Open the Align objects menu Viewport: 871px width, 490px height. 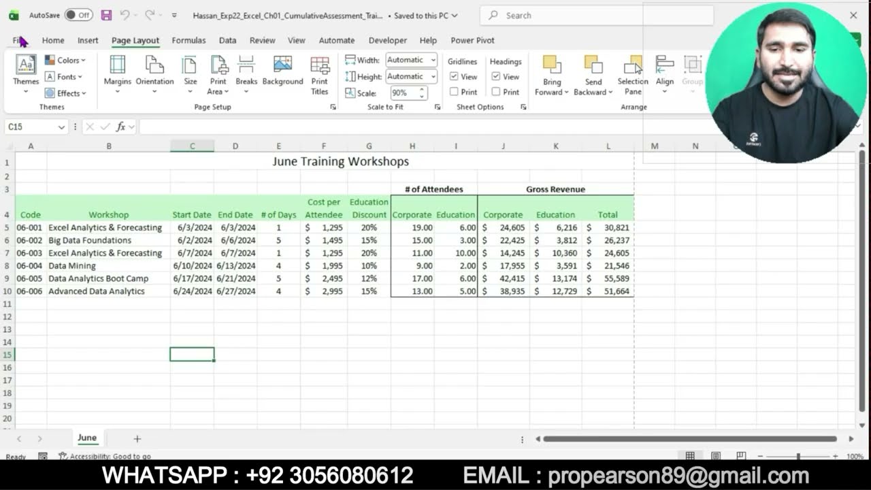[665, 73]
